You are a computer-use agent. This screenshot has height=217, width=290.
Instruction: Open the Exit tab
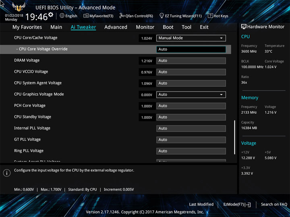(204, 27)
